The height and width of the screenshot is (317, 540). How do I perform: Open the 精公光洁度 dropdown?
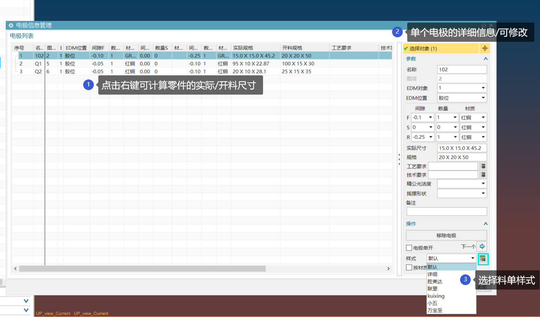click(x=462, y=183)
